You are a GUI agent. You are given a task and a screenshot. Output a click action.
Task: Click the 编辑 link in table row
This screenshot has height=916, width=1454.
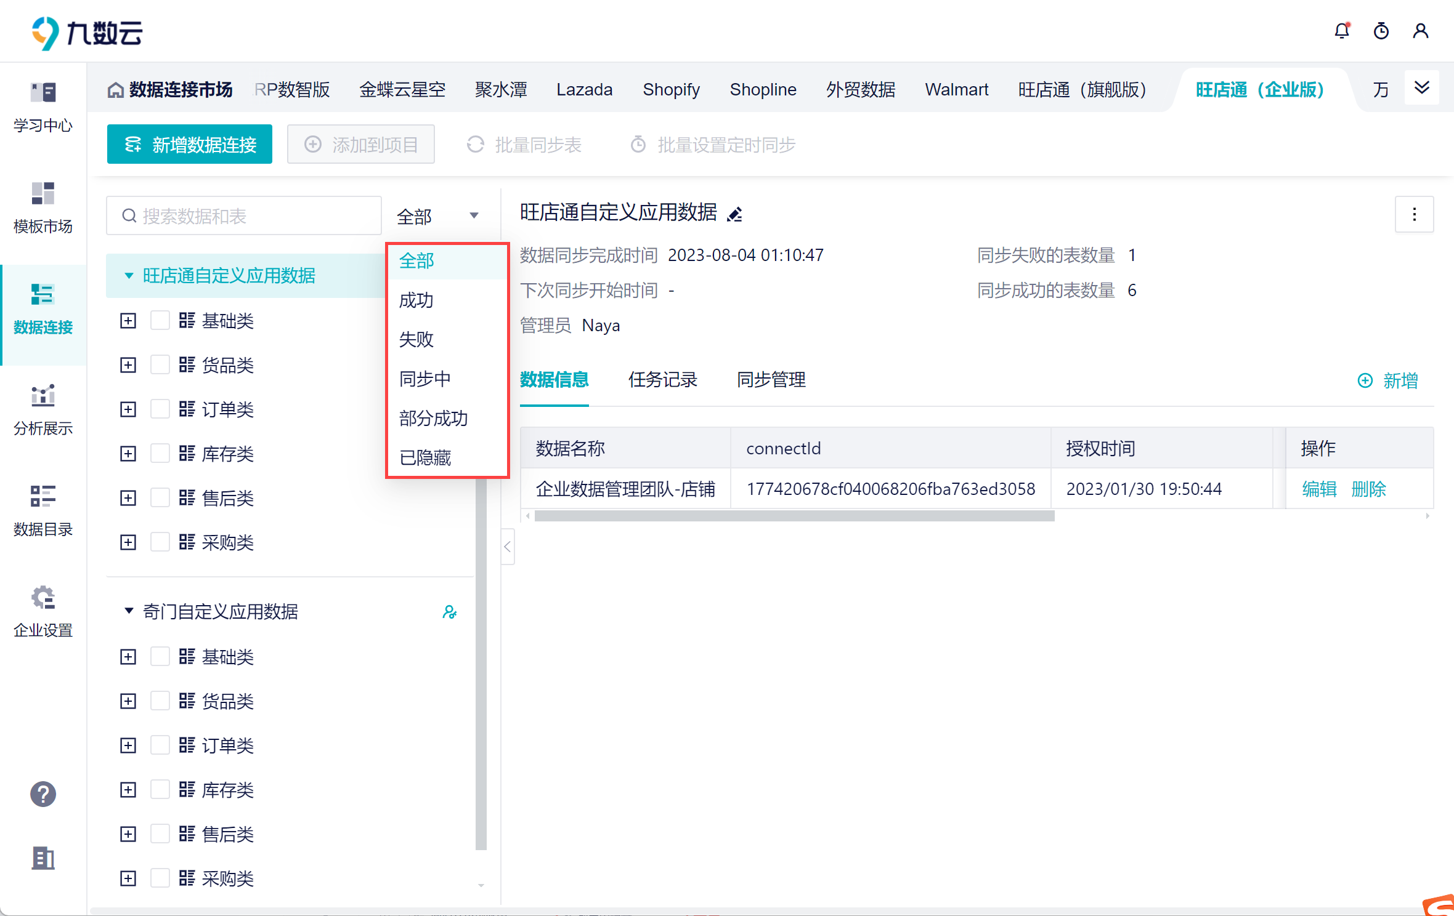1319,489
